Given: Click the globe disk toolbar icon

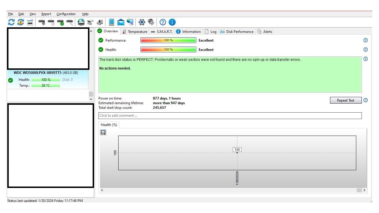Looking at the screenshot, I should [81, 22].
